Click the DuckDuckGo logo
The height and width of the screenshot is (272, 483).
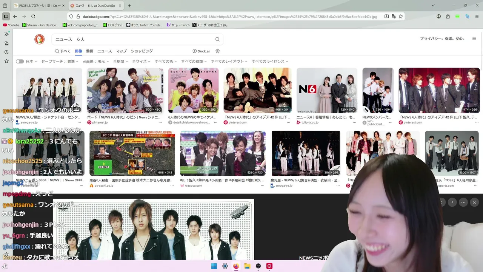pyautogui.click(x=39, y=39)
